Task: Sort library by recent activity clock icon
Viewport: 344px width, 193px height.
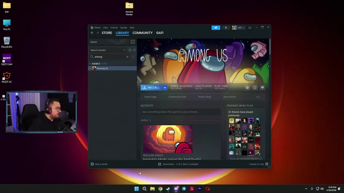Action: tap(130, 50)
